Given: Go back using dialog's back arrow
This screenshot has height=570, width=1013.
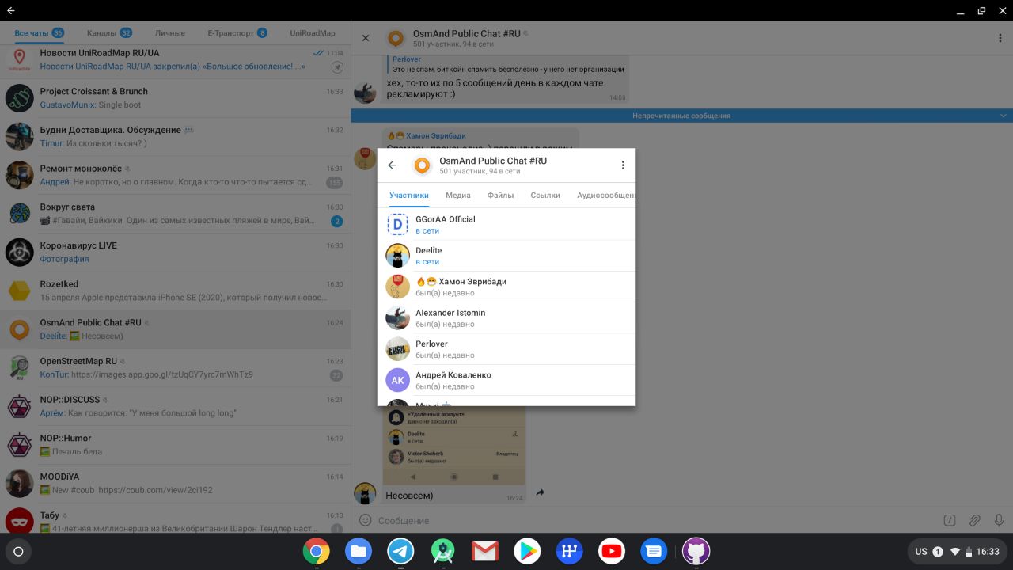Looking at the screenshot, I should [392, 165].
